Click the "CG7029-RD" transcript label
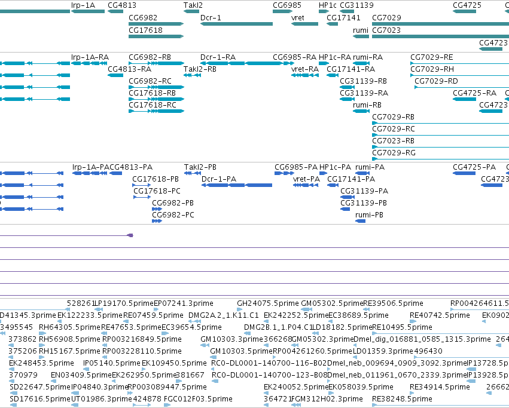The height and width of the screenshot is (408, 509). [x=436, y=81]
